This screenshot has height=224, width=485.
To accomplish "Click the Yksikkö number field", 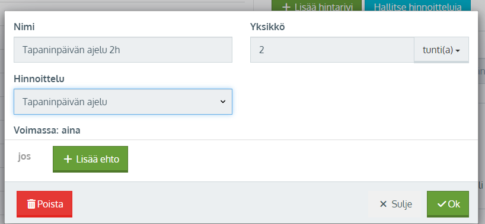I will [x=332, y=50].
